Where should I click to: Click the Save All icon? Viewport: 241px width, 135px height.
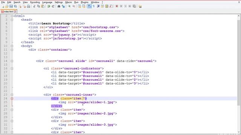coord(15,6)
